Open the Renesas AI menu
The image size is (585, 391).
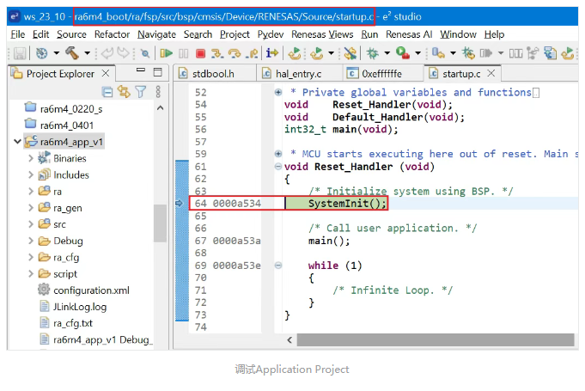point(409,34)
